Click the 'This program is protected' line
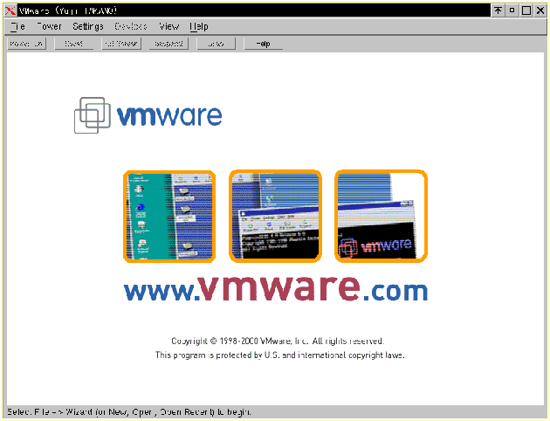The image size is (550, 421). [x=280, y=355]
